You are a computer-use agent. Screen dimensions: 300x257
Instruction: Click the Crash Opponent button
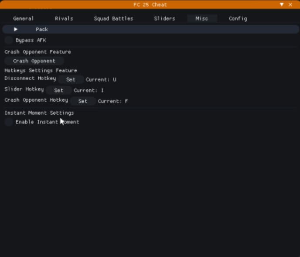34,61
